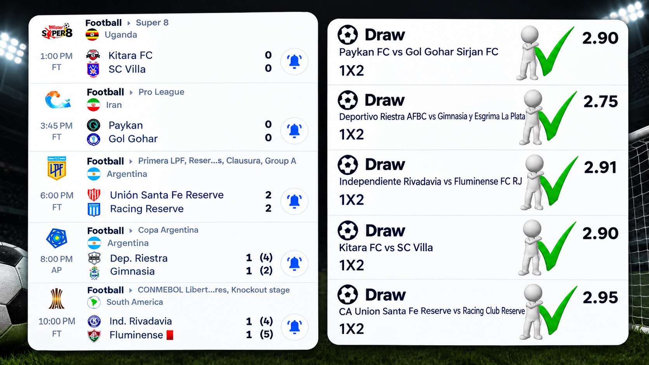This screenshot has height=365, width=649.
Task: Expand the Copa Argentina breadcrumb arrow
Action: point(131,231)
